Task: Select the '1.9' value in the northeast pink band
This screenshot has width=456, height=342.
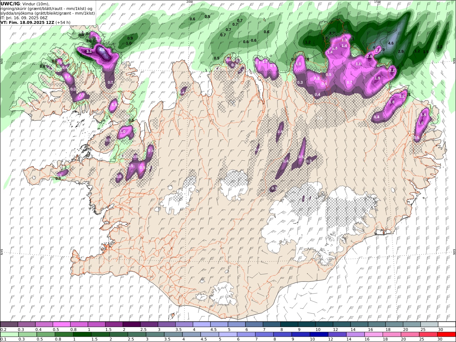Action: 378,78
